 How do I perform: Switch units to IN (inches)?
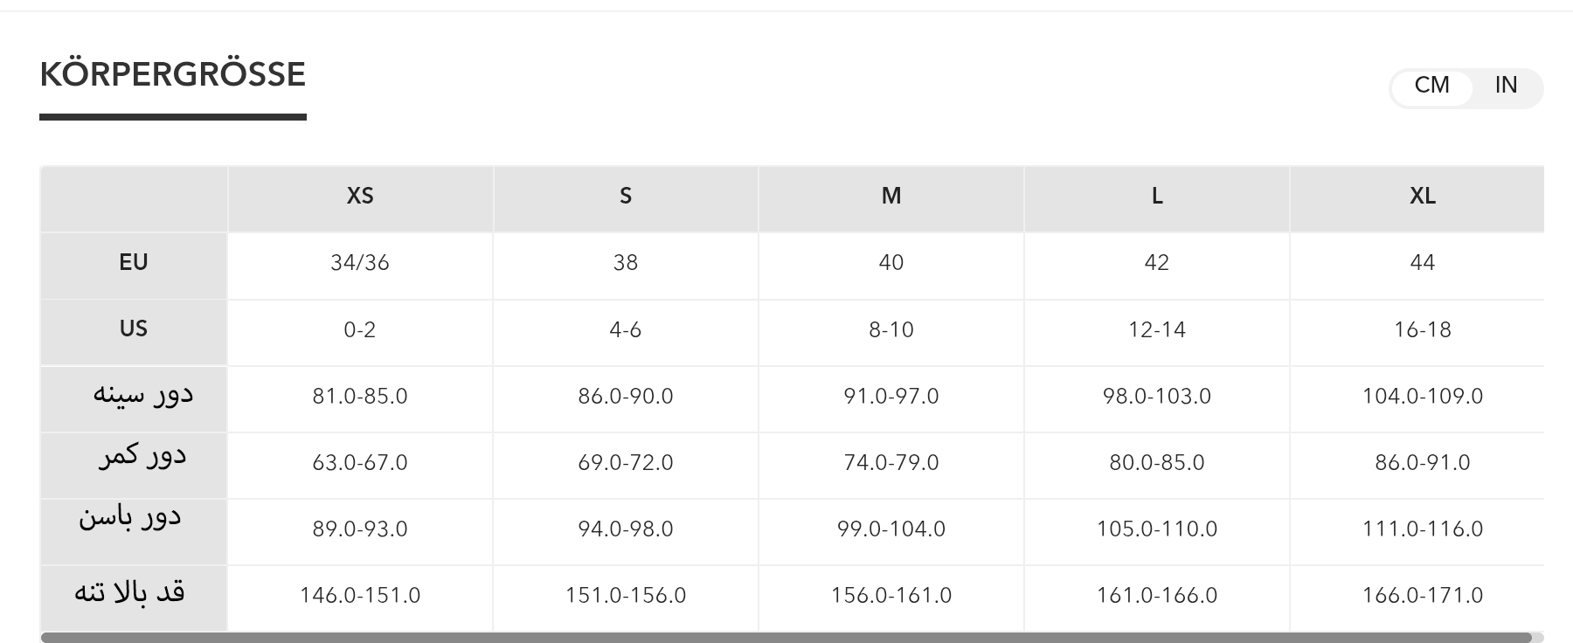(1506, 86)
